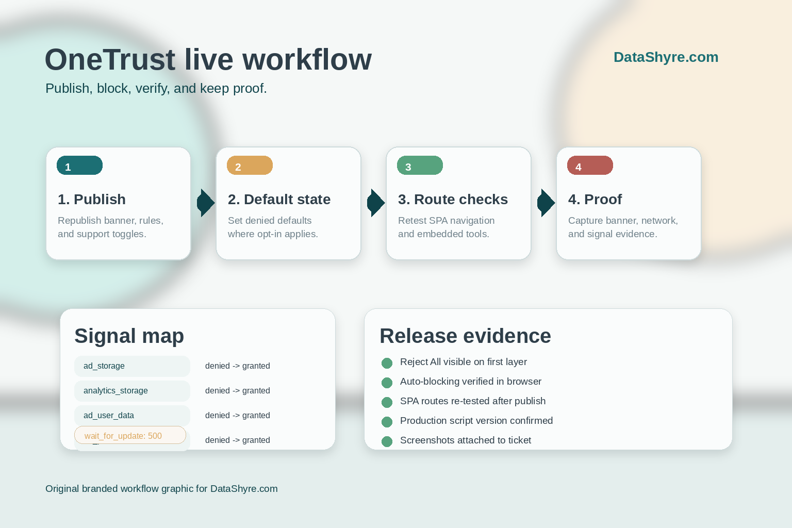Viewport: 792px width, 528px height.
Task: Click the "Release evidence" heading
Action: (x=465, y=336)
